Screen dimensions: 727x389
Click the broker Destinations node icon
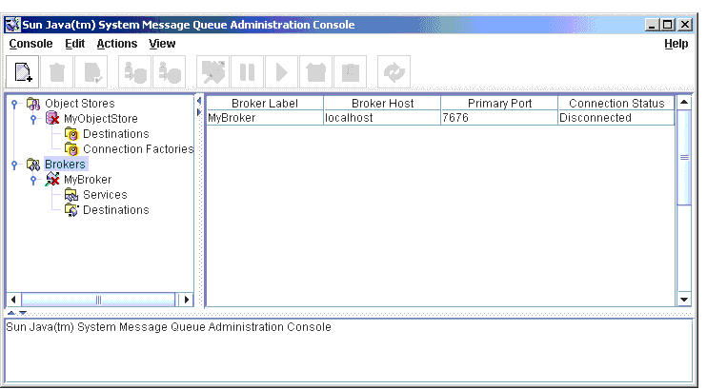[71, 210]
